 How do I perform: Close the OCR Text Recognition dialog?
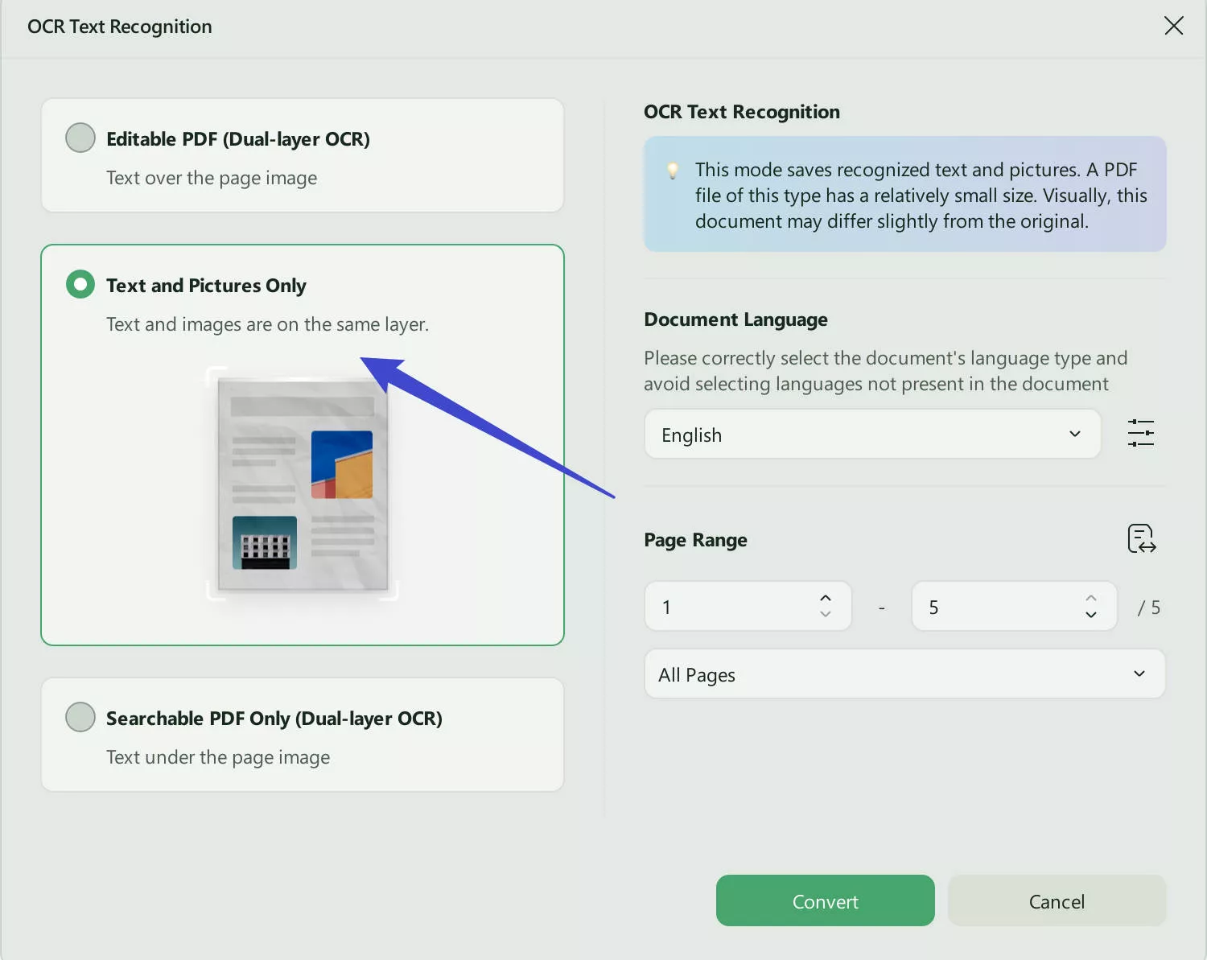coord(1173,25)
